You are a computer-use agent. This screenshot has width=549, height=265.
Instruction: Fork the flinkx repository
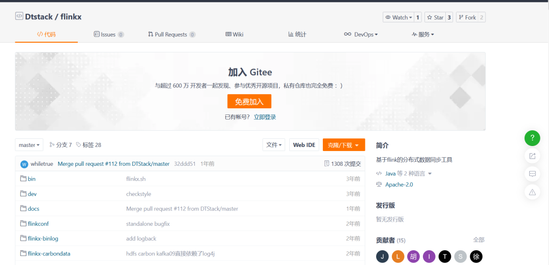(467, 17)
